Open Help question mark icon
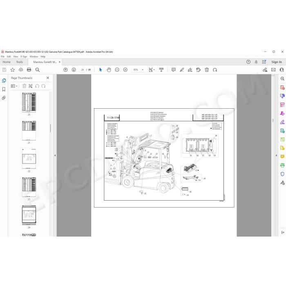286x286 pixels. point(248,62)
